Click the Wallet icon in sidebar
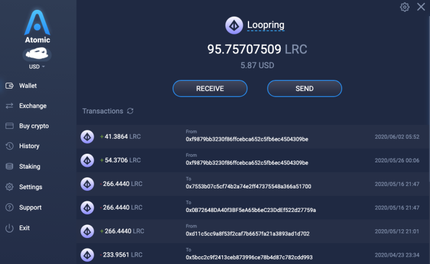The image size is (430, 264). click(x=9, y=86)
